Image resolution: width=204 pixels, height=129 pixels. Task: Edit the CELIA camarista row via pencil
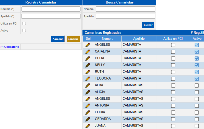pos(88,58)
